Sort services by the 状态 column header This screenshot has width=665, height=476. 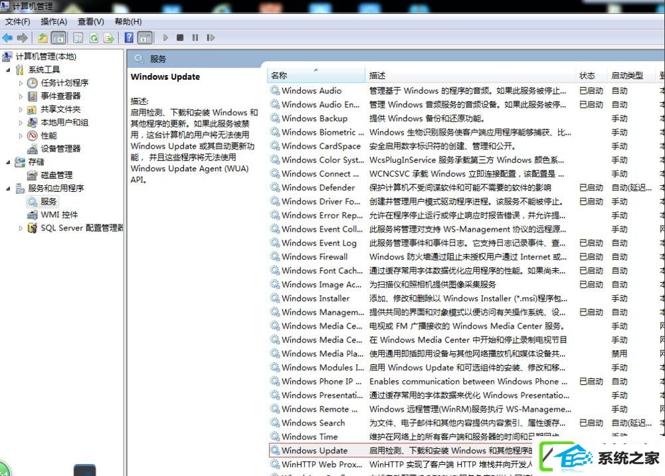(591, 76)
